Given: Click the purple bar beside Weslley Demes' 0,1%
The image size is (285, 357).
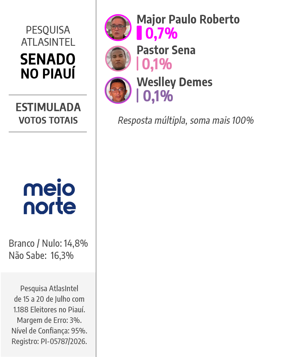Looking at the screenshot, I should click(x=137, y=95).
